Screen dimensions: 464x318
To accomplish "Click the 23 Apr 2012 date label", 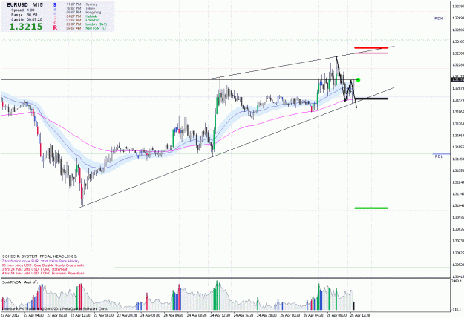I will (10, 315).
